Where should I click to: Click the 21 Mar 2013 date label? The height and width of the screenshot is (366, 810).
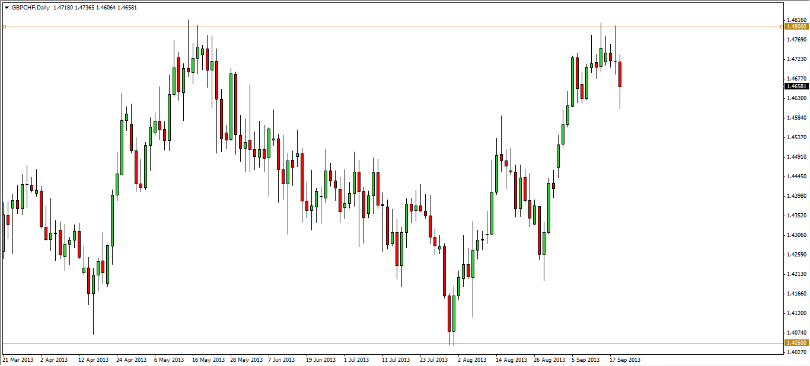[19, 359]
